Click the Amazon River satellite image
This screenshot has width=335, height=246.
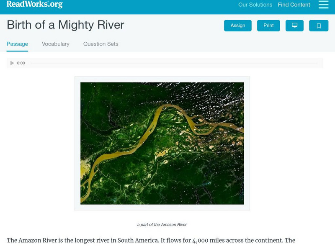coord(162,143)
